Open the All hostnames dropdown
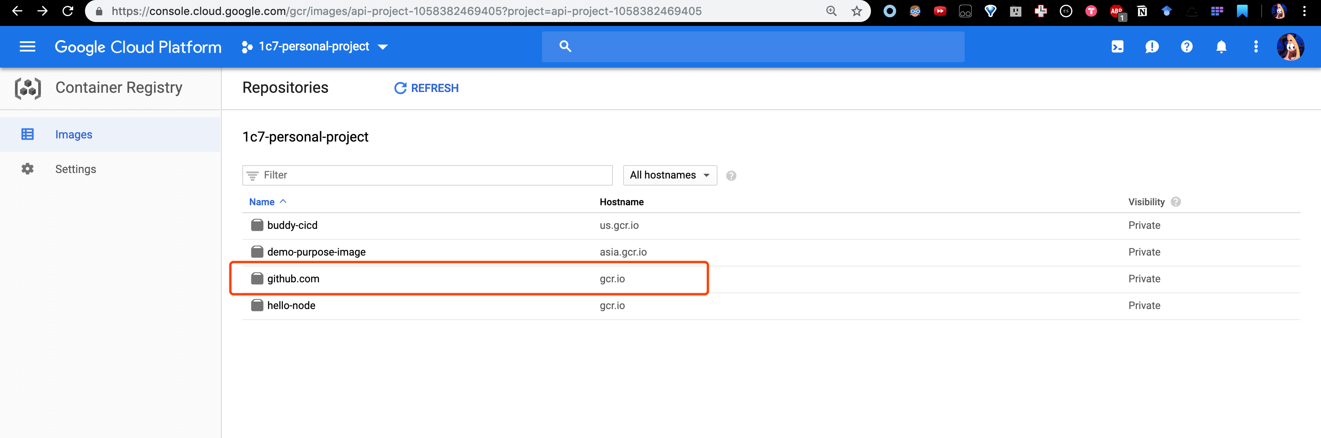Viewport: 1321px width, 438px height. [x=669, y=175]
